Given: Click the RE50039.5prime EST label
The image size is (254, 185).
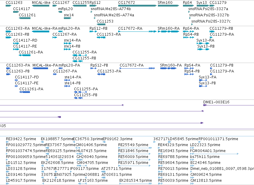Looking at the screenshot, I should 173,181.
